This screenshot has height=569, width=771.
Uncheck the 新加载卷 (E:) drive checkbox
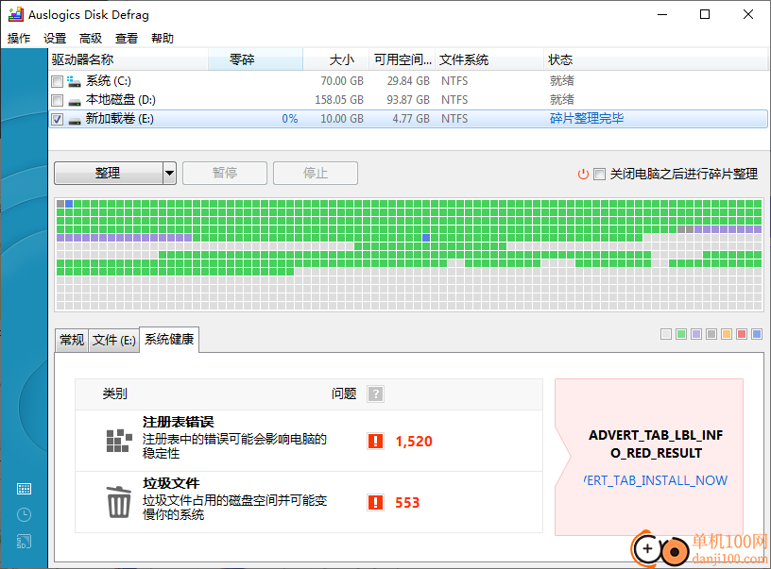coord(58,119)
